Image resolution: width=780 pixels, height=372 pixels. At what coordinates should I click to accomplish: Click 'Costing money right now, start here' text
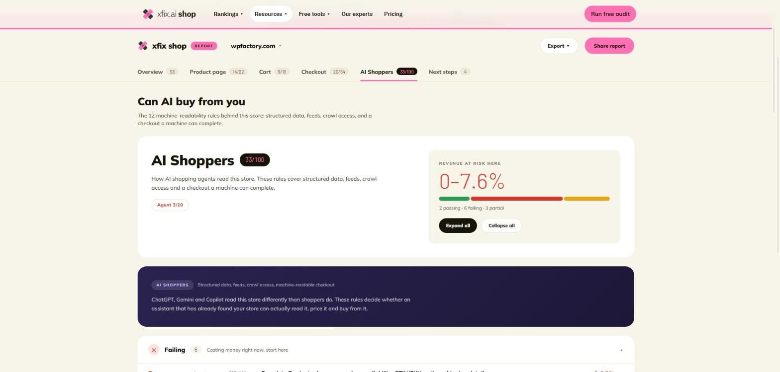pyautogui.click(x=247, y=350)
